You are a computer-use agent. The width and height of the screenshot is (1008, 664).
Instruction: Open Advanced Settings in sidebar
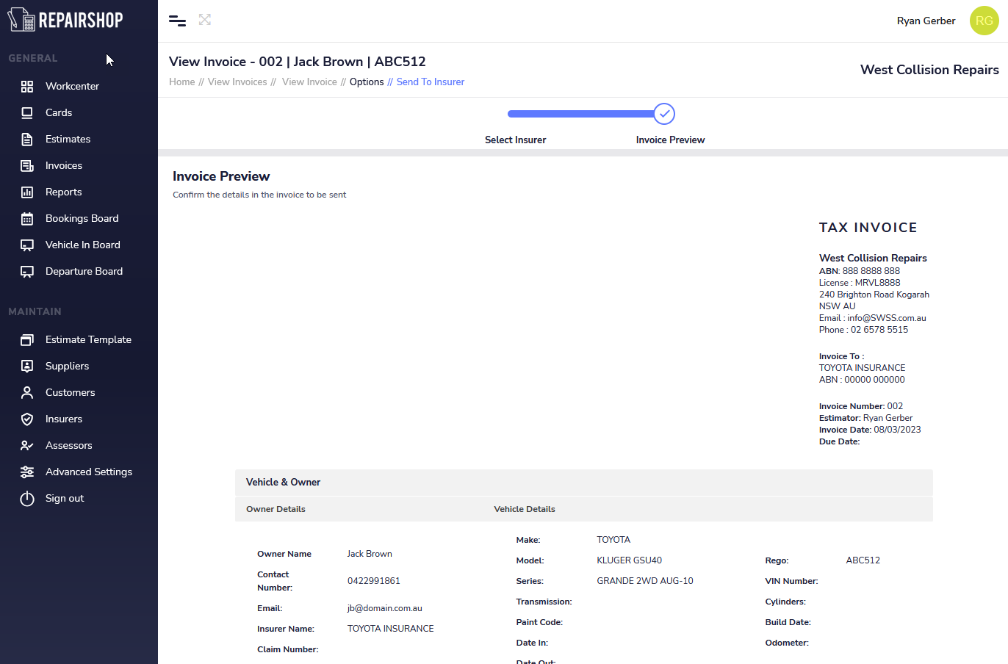point(88,472)
